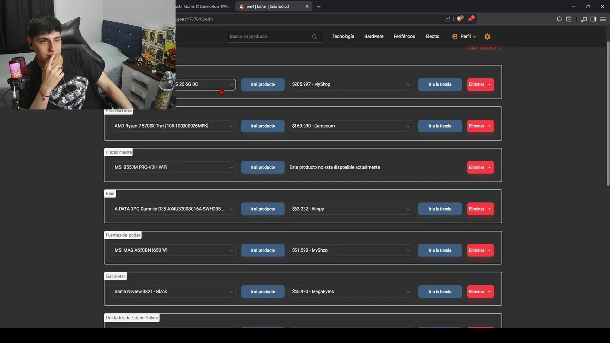Click Eliminar for Sama Neview 3321
This screenshot has width=610, height=343.
click(x=477, y=291)
